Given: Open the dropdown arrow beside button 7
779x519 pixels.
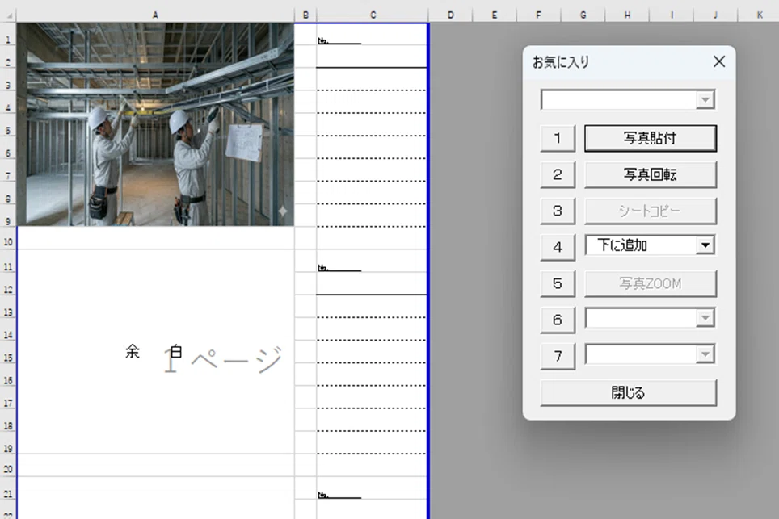Looking at the screenshot, I should [705, 354].
